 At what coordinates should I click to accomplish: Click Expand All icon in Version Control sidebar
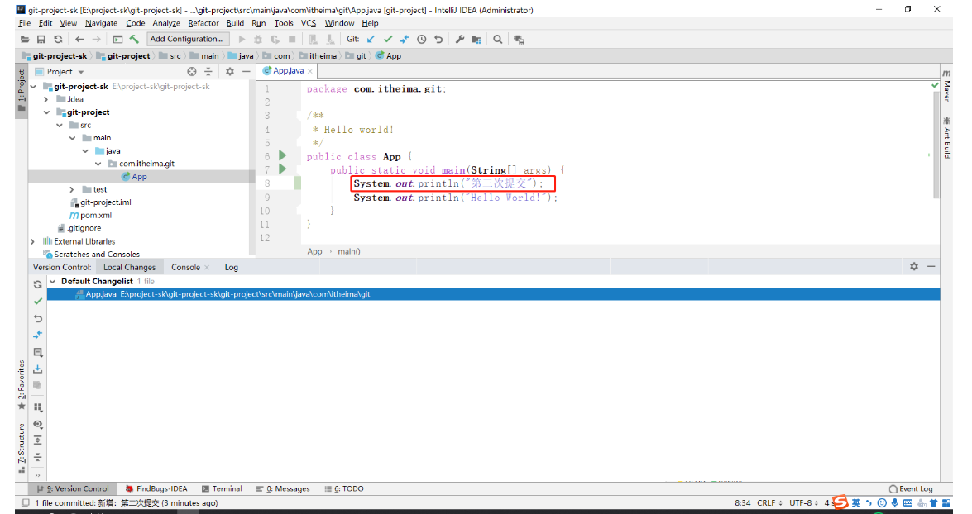tap(38, 440)
